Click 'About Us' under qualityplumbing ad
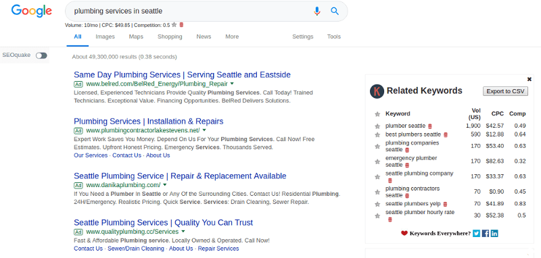The height and width of the screenshot is (258, 541). tap(181, 249)
